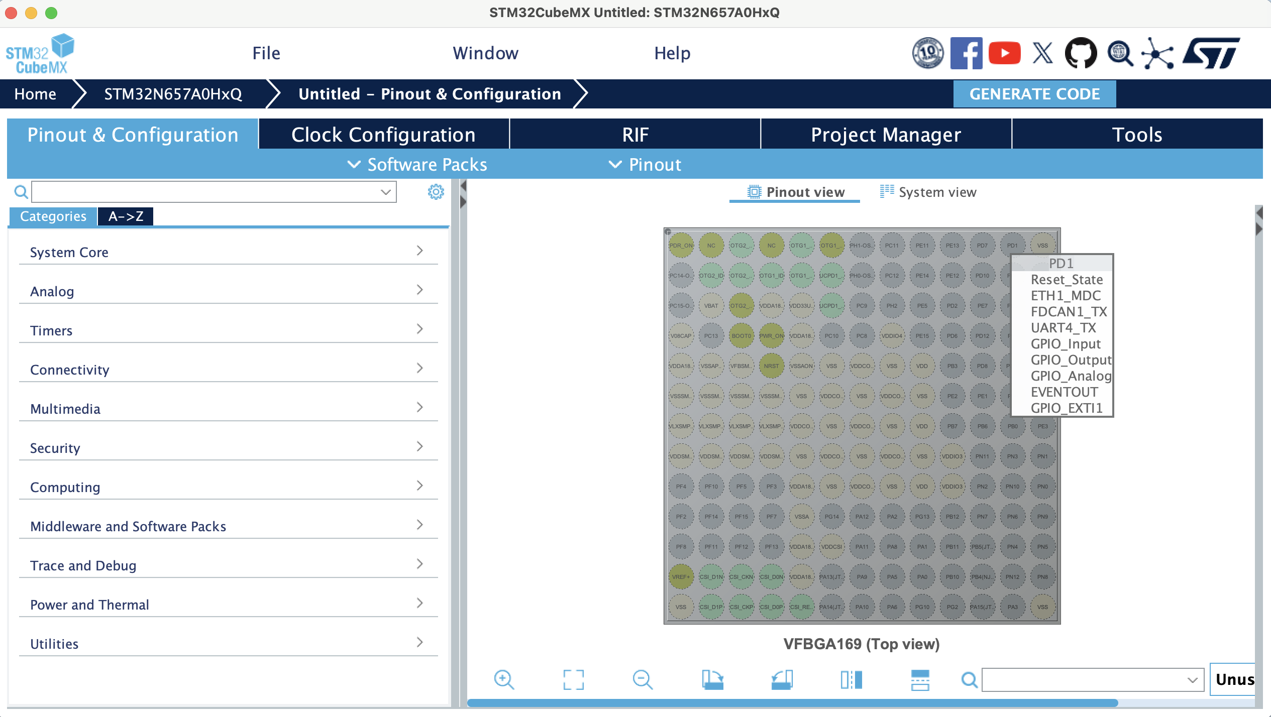Viewport: 1271px width, 717px height.
Task: Switch peripheral list to Categories view
Action: click(52, 216)
